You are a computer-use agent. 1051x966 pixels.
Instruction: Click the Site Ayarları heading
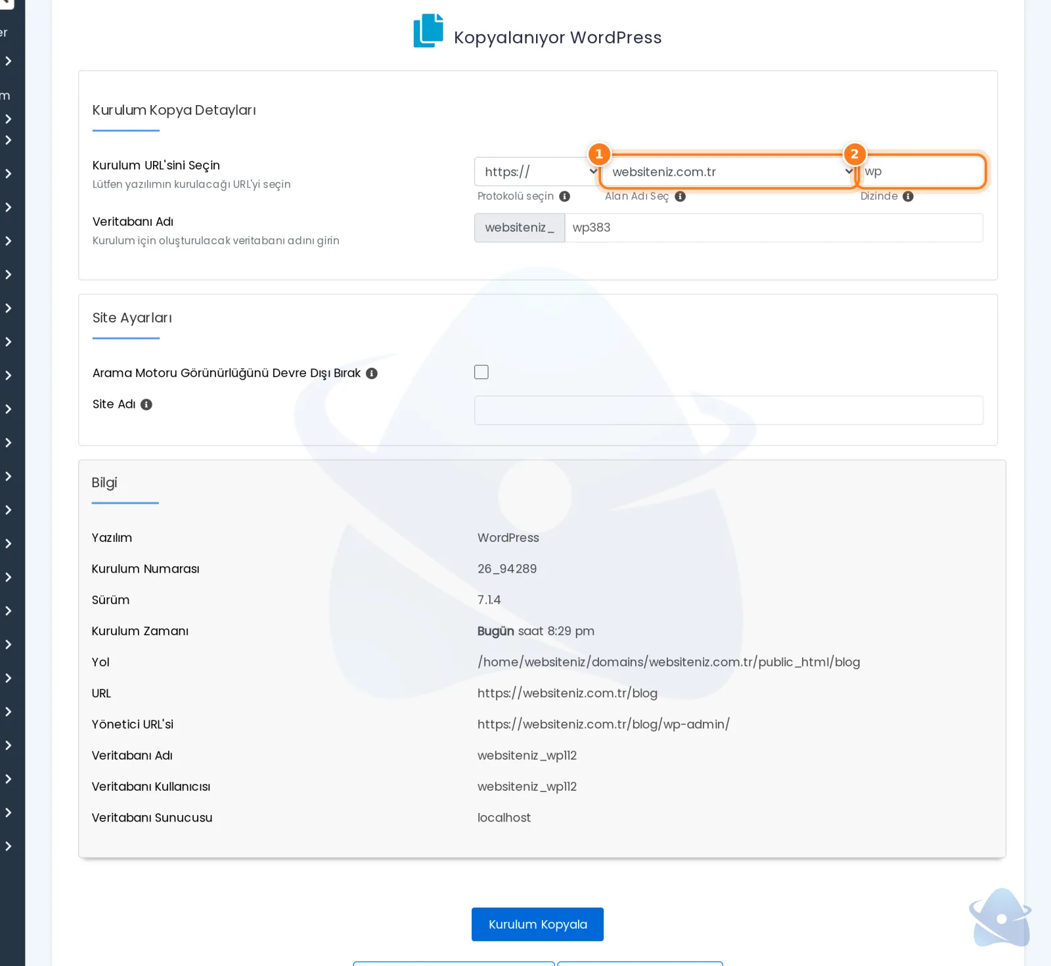pos(132,318)
